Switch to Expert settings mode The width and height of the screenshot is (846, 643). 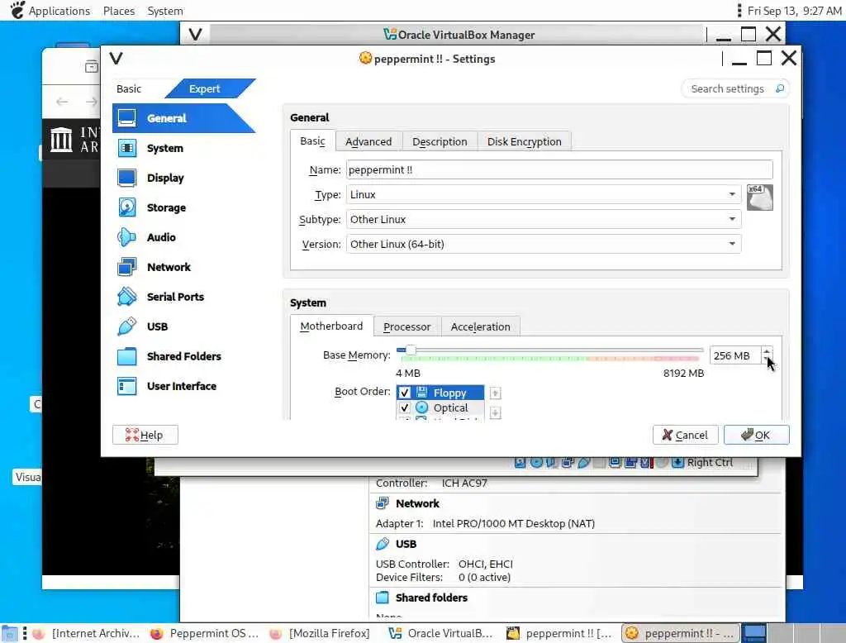click(204, 88)
